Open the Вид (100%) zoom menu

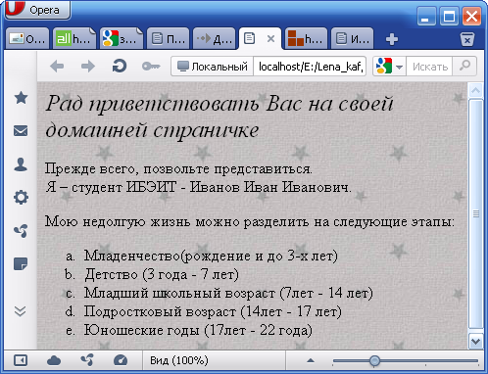(x=179, y=360)
